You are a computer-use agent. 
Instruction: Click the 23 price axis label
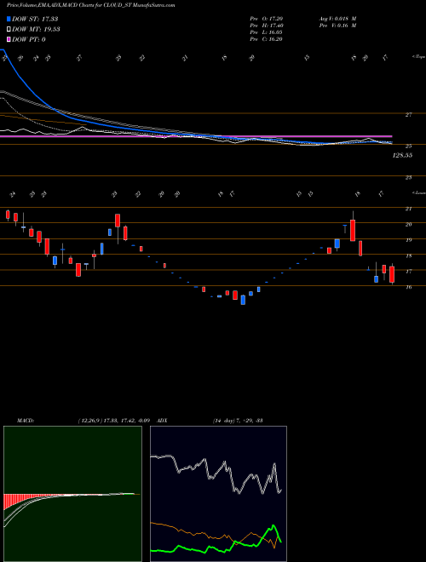pos(408,177)
